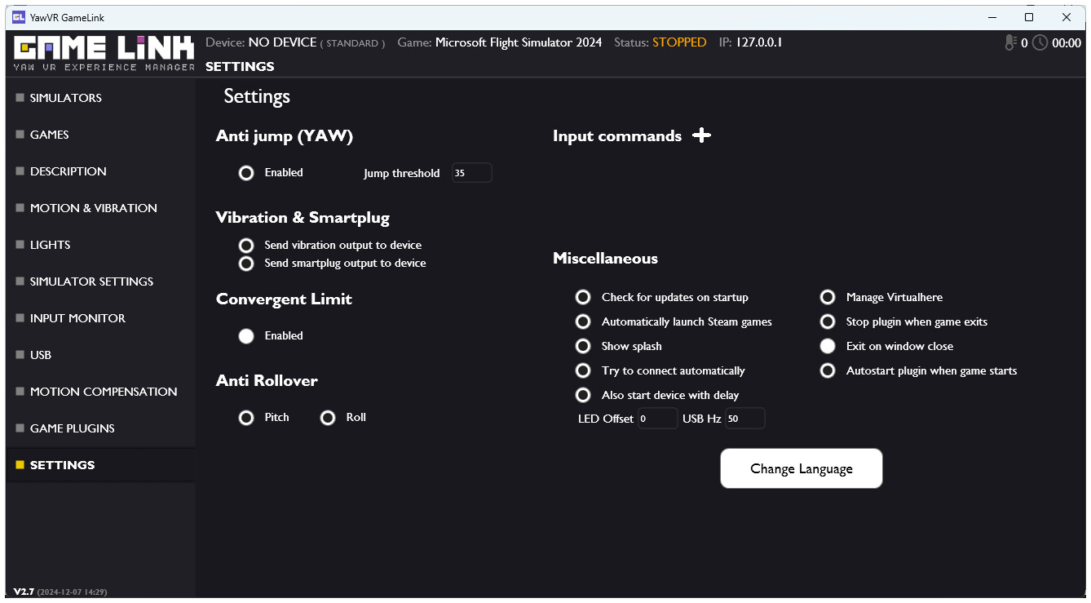This screenshot has width=1091, height=603.
Task: Click inside the USB Hz value field
Action: click(x=744, y=418)
